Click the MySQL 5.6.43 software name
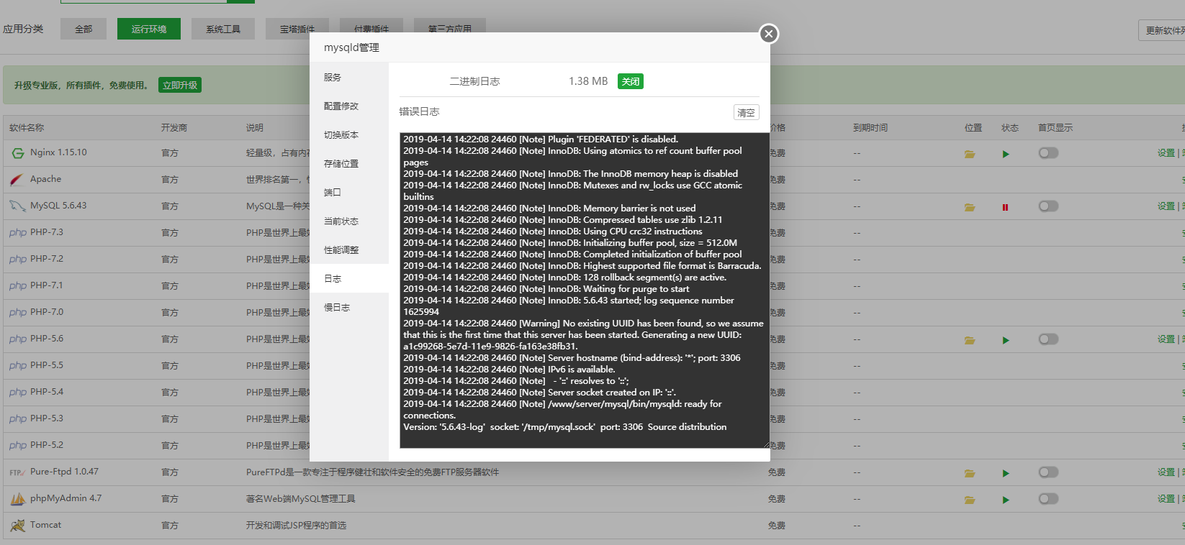1185x545 pixels. 58,206
